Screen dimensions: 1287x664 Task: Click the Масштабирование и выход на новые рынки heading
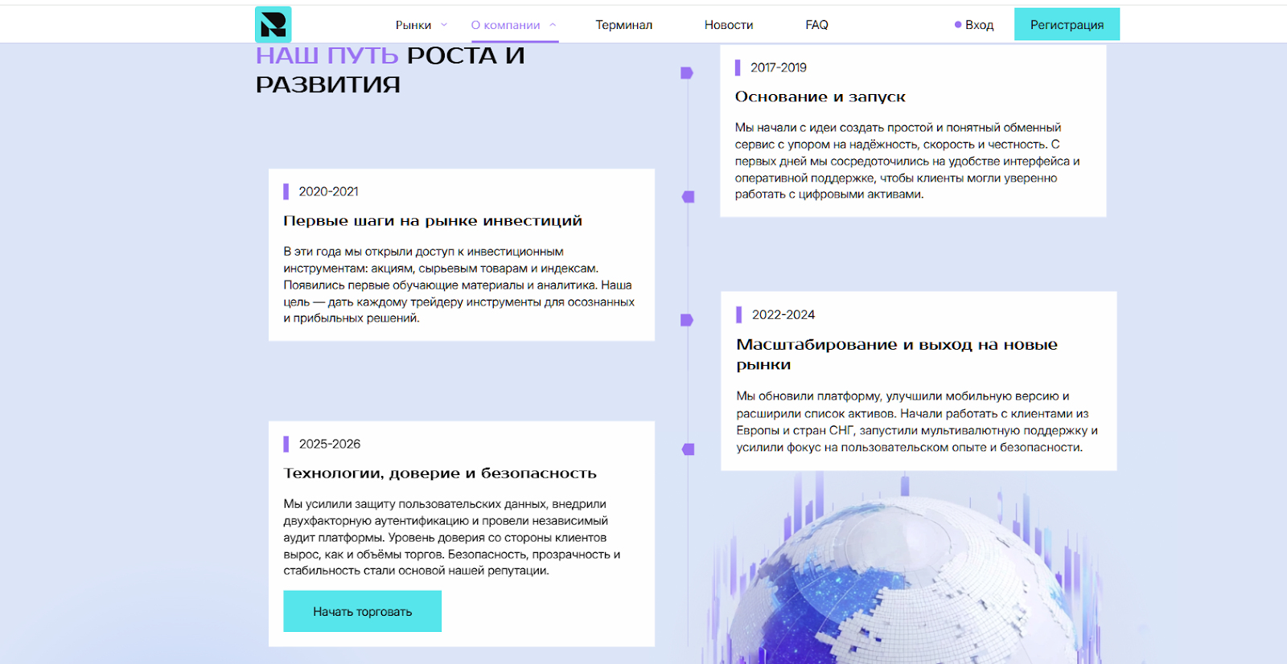(x=897, y=355)
